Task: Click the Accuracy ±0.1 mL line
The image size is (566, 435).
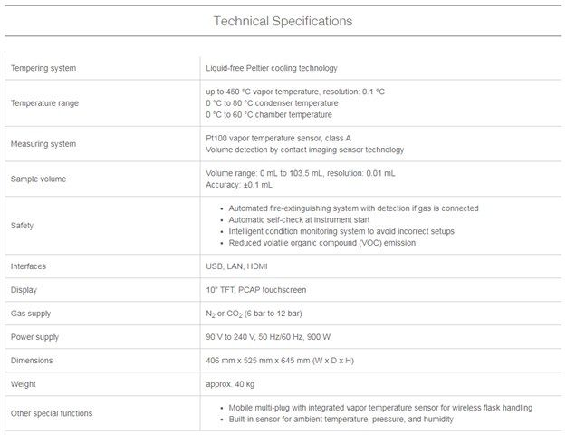Action: coord(239,185)
